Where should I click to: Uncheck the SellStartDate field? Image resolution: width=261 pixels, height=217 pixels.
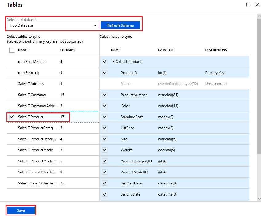tap(105, 183)
